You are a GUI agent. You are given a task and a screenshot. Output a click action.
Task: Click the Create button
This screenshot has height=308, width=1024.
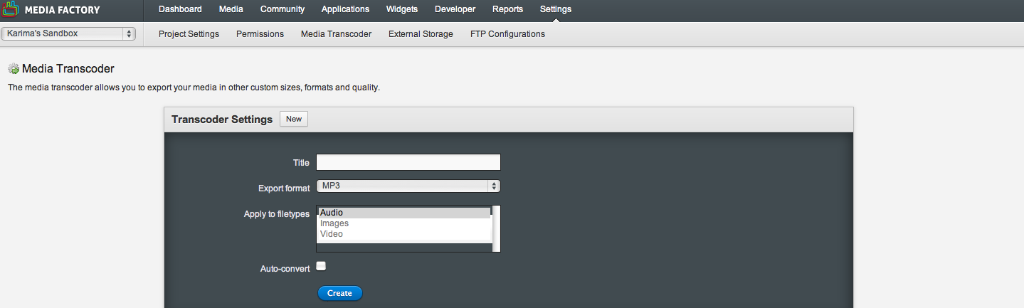(x=339, y=293)
